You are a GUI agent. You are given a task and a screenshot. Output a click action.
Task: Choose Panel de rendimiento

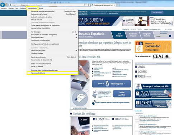click(x=53, y=57)
